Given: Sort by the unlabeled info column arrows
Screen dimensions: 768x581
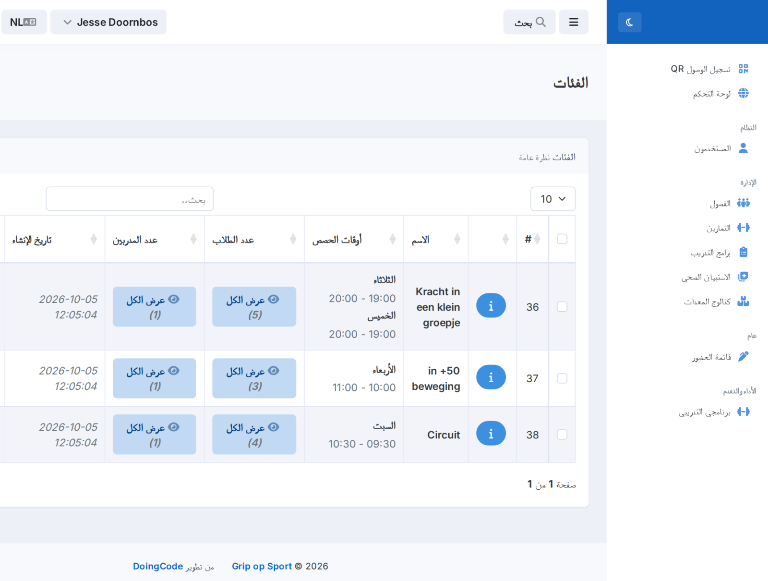Looking at the screenshot, I should point(505,239).
